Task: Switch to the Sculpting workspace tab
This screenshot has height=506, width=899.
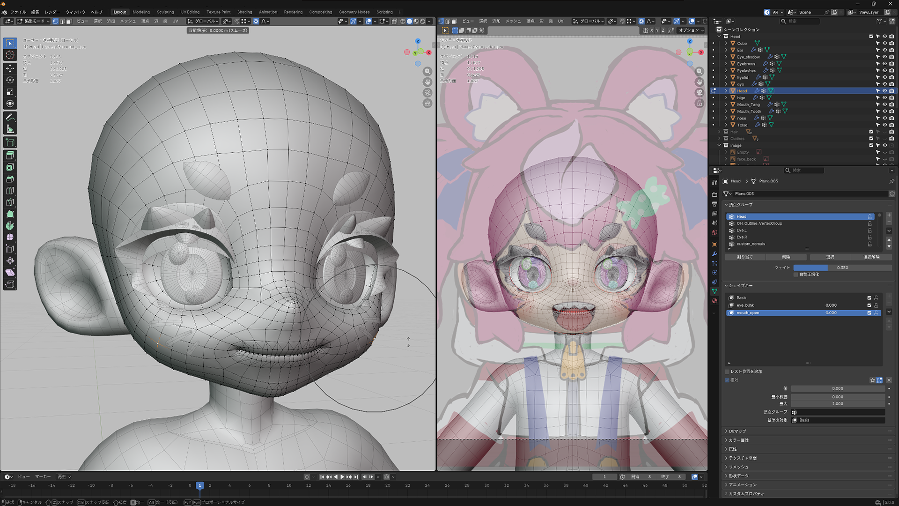Action: [x=165, y=12]
